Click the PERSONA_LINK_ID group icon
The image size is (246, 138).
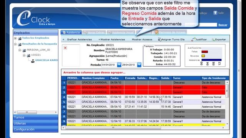24,50
